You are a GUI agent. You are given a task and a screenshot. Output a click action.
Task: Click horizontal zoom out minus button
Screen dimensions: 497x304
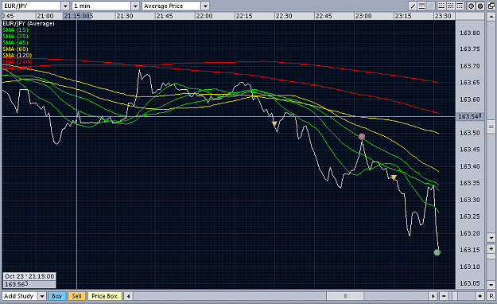click(x=444, y=296)
